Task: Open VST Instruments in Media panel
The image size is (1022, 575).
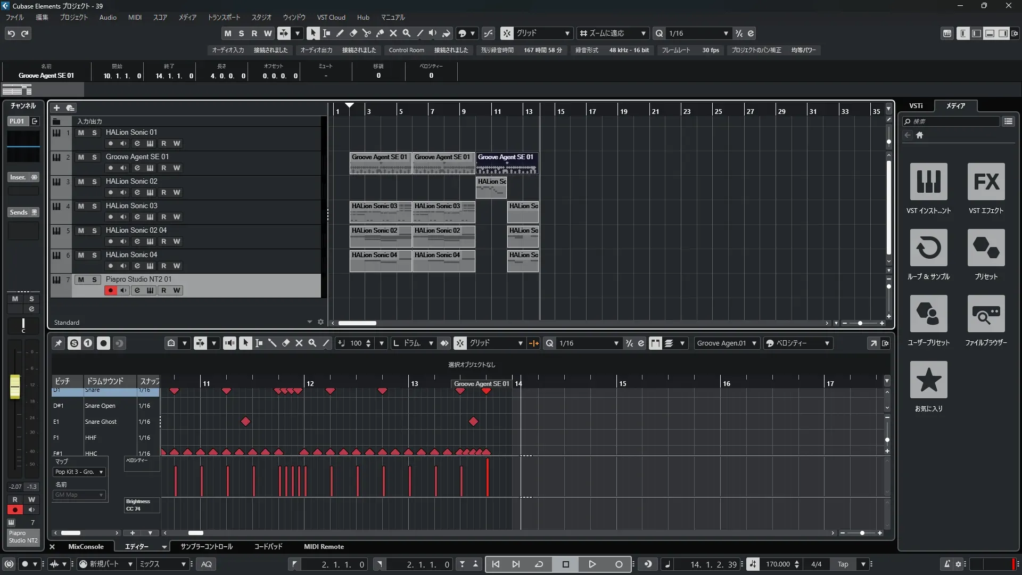Action: 928,182
